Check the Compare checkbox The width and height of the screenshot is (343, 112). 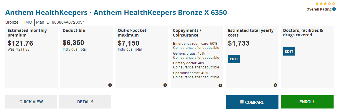(x=242, y=102)
